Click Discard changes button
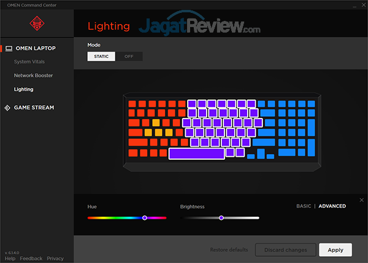368x263 pixels. [286, 250]
